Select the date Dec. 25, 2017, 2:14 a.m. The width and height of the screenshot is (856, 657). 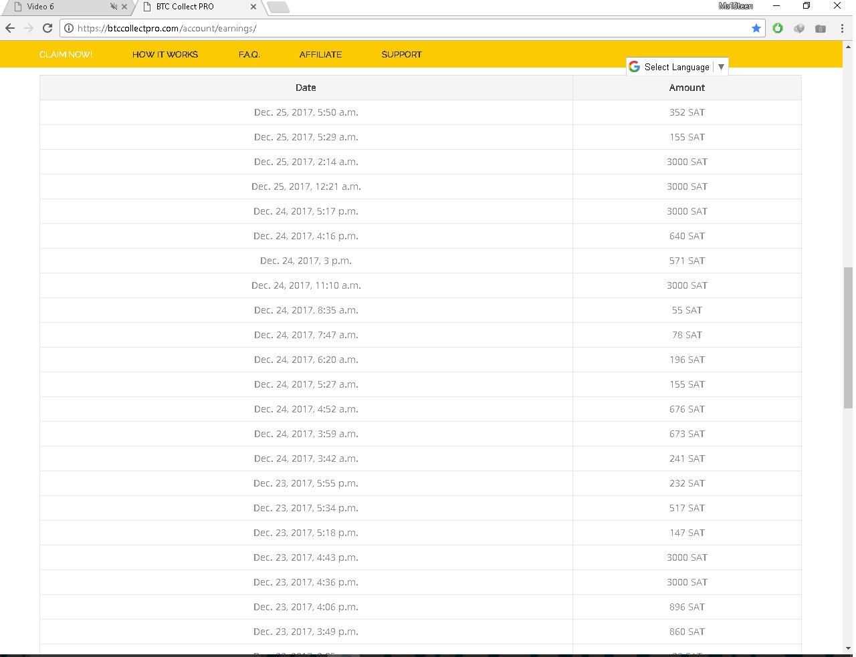306,162
